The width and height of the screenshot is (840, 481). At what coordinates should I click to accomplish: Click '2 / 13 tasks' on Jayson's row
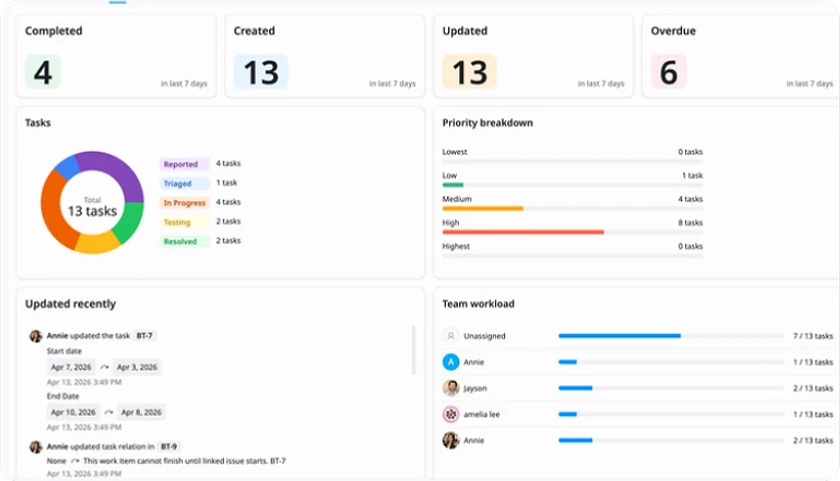(x=813, y=388)
